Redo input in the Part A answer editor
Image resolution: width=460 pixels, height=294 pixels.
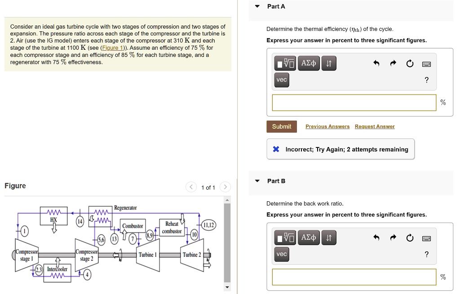393,63
